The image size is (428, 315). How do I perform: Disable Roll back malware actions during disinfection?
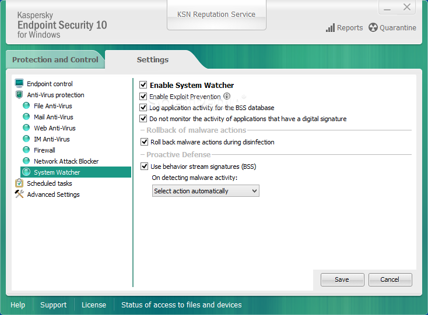point(144,141)
